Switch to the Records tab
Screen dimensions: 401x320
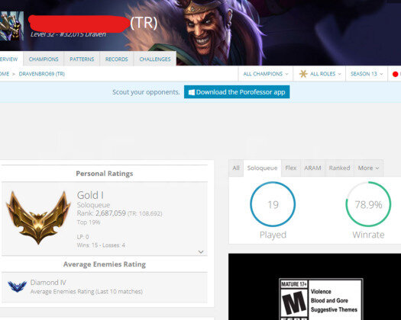click(116, 59)
